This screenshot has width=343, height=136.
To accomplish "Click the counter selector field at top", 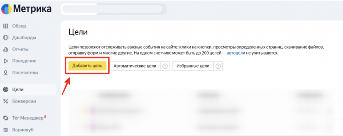I will tap(114, 9).
